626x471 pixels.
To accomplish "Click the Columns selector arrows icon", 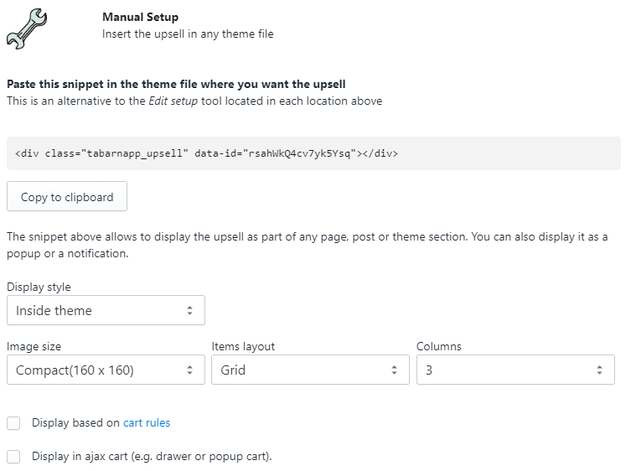I will pyautogui.click(x=599, y=370).
